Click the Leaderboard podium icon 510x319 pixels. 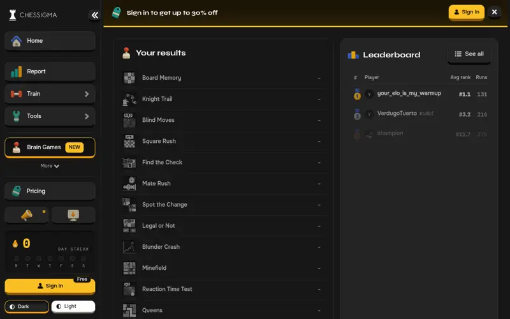click(353, 55)
